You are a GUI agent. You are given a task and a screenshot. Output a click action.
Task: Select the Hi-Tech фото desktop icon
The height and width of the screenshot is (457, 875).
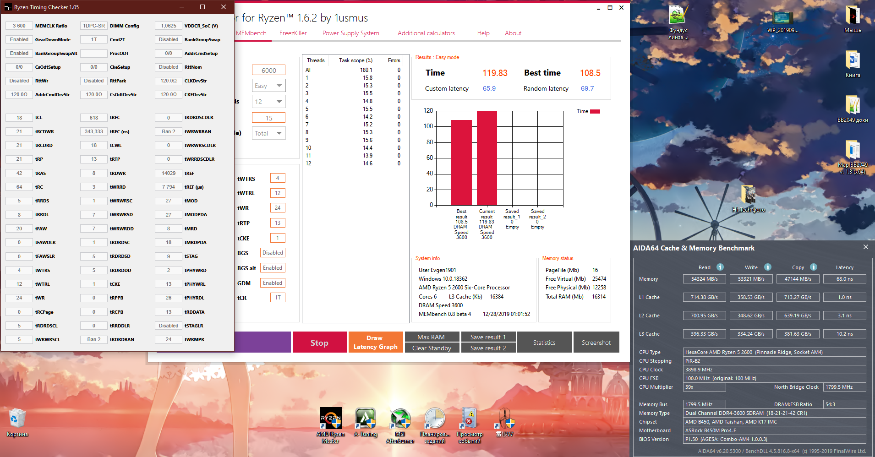point(748,195)
